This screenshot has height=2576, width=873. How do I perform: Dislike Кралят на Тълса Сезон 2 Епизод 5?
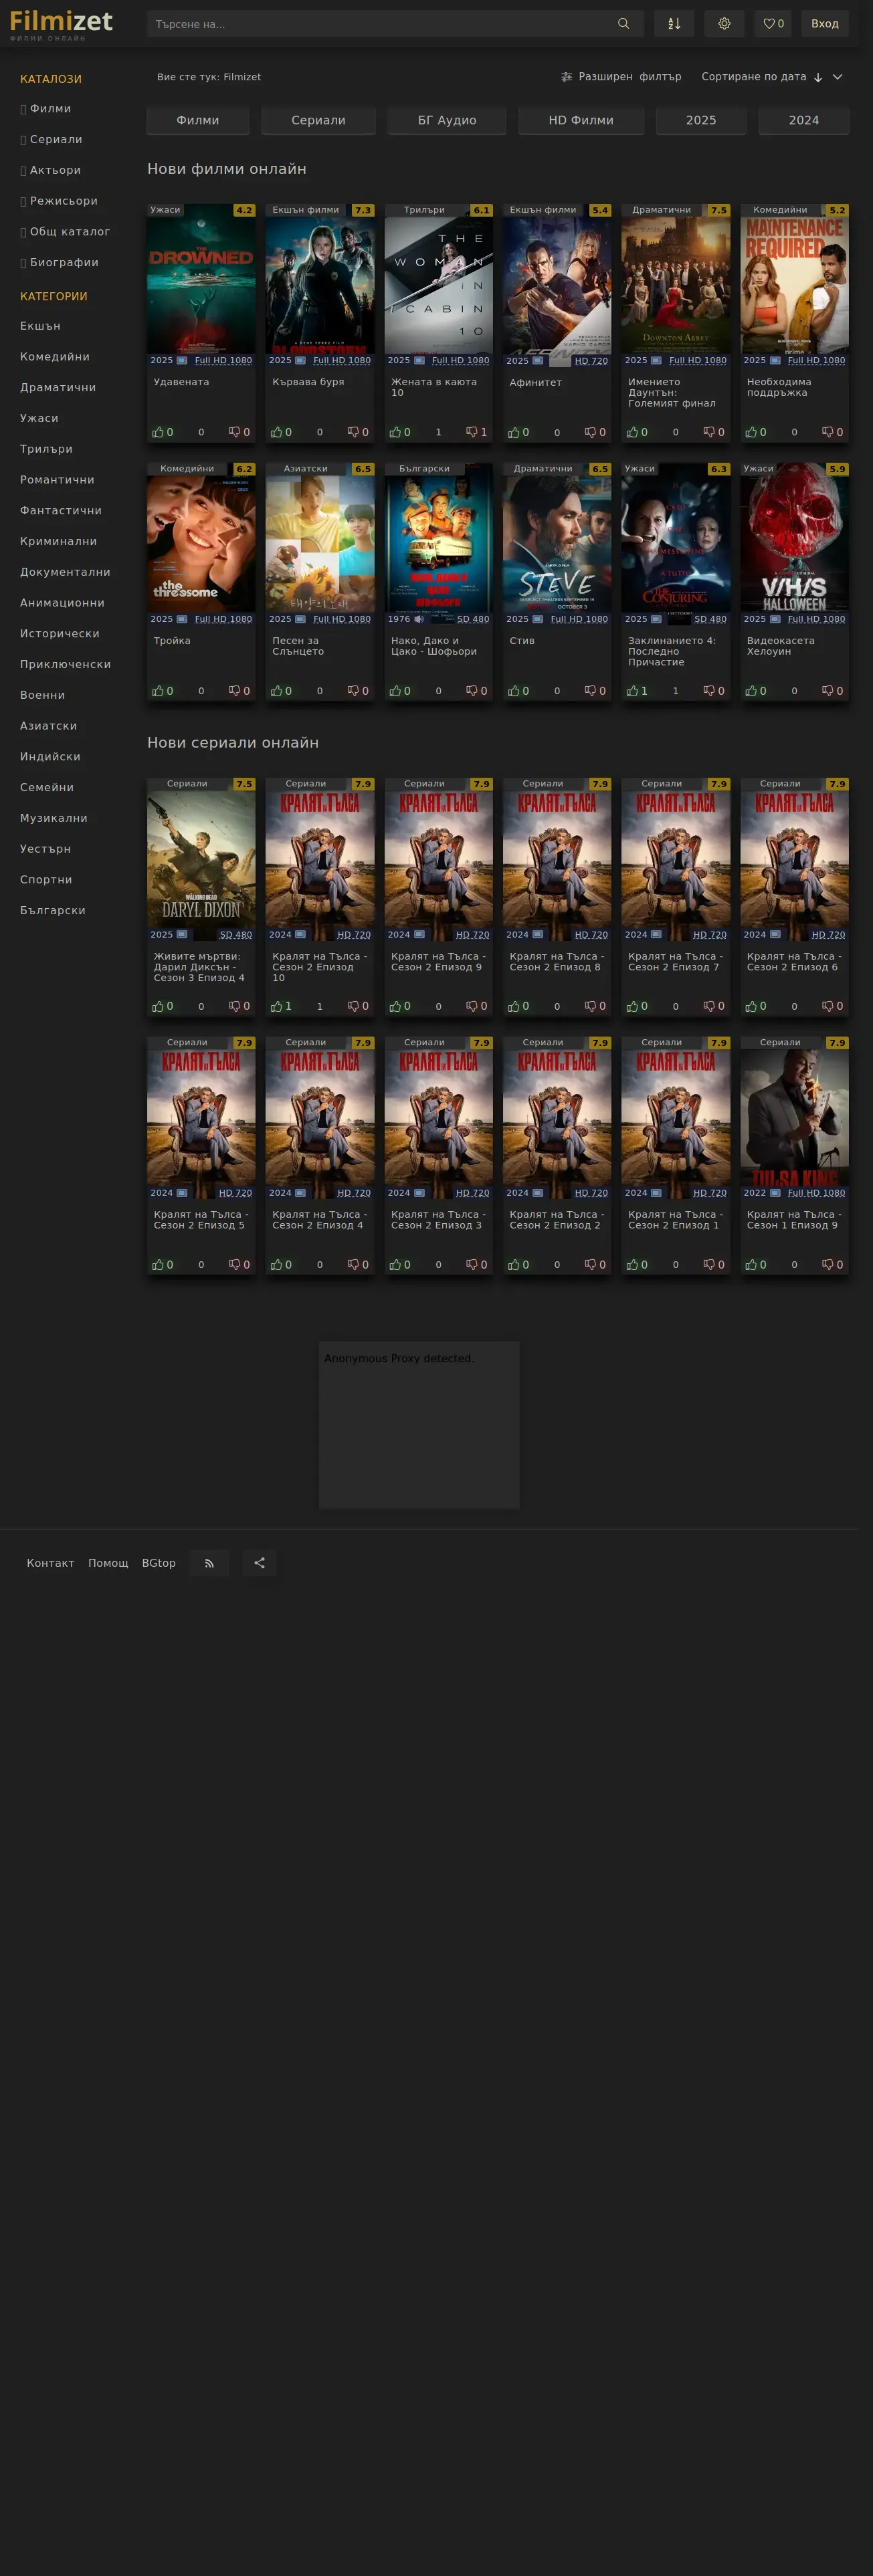239,1265
